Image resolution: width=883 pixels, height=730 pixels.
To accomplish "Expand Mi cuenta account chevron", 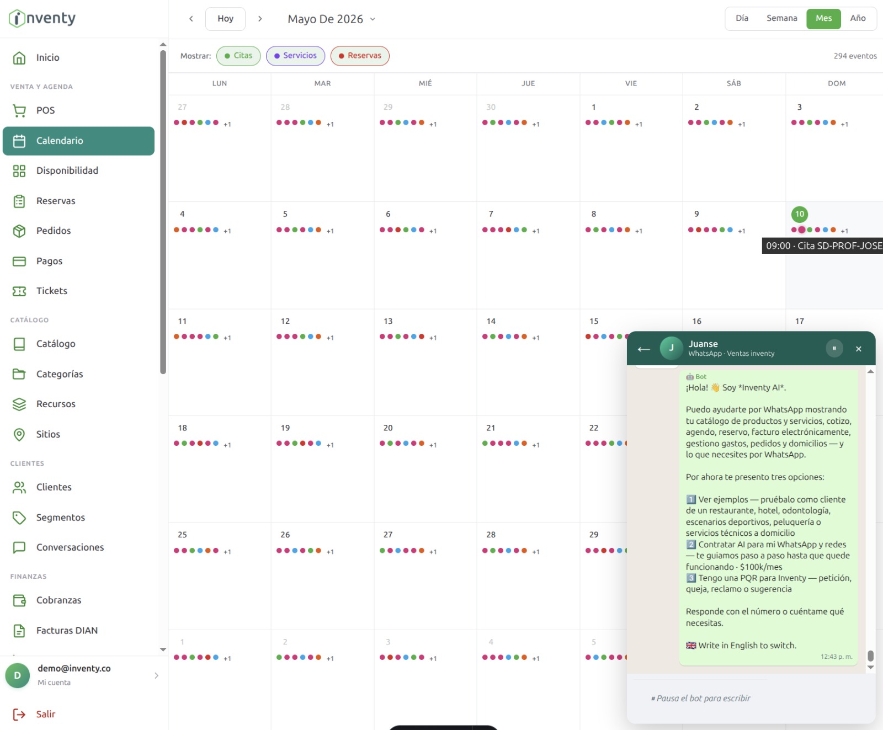I will (157, 675).
